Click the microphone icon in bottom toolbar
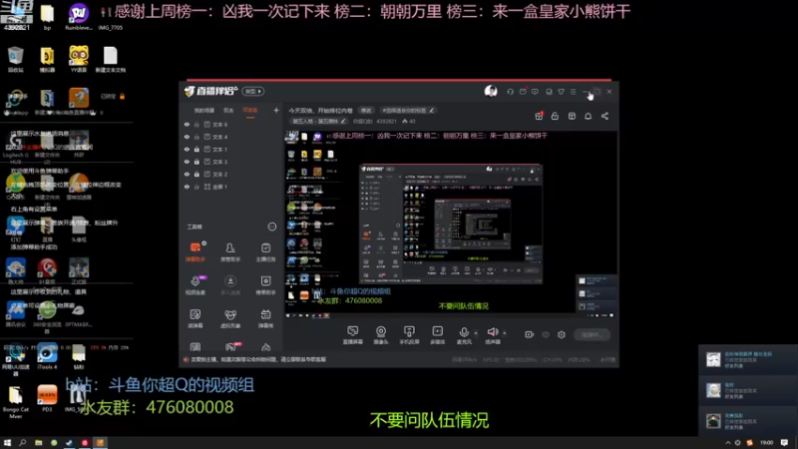Image resolution: width=798 pixels, height=449 pixels. point(464,334)
